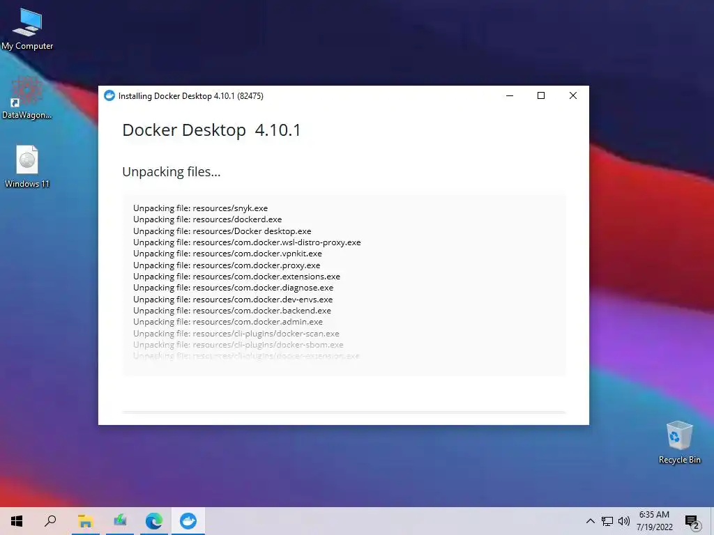
Task: Open the notification center icon
Action: [692, 521]
